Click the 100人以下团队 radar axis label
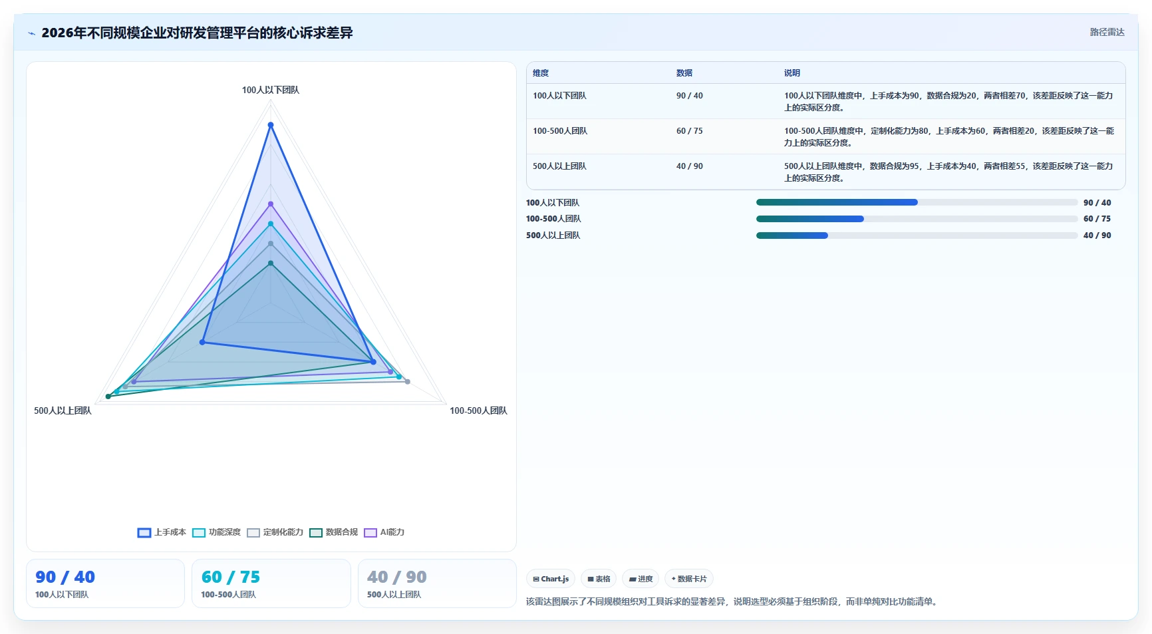The image size is (1152, 634). pos(271,90)
